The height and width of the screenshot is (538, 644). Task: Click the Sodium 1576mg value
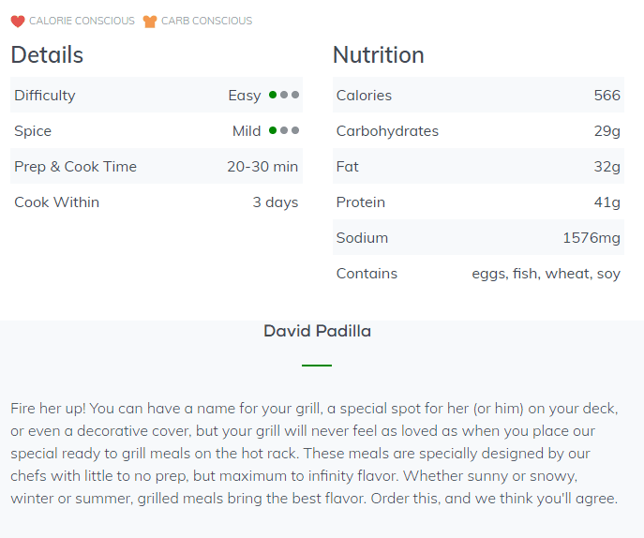[x=592, y=238]
